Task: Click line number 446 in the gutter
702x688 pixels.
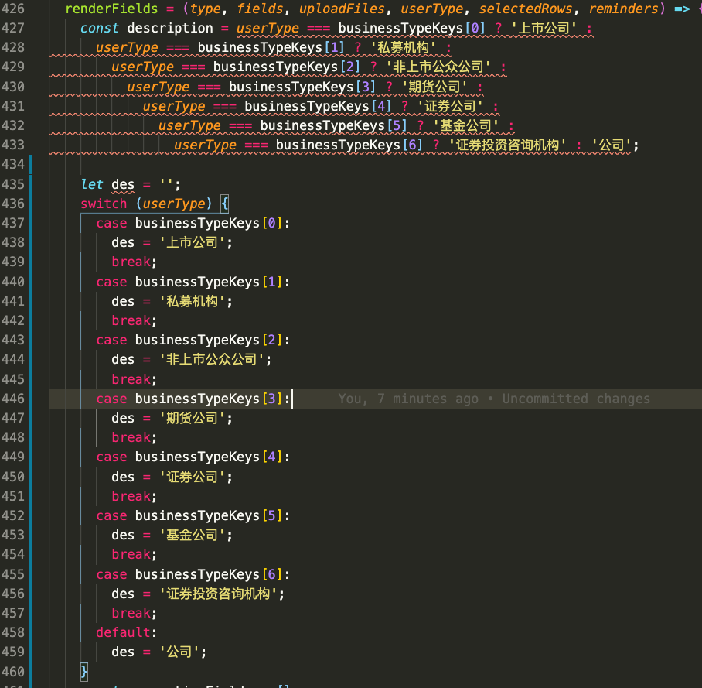Action: click(x=13, y=399)
